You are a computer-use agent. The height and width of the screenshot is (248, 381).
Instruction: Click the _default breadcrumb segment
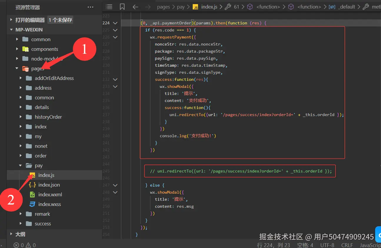pos(347,7)
